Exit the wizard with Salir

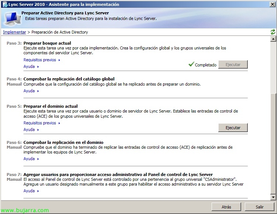click(260, 207)
